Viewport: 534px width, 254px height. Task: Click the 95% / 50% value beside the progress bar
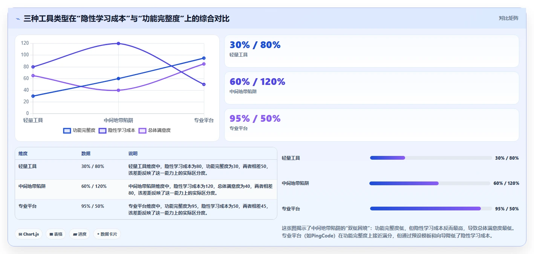(x=507, y=209)
